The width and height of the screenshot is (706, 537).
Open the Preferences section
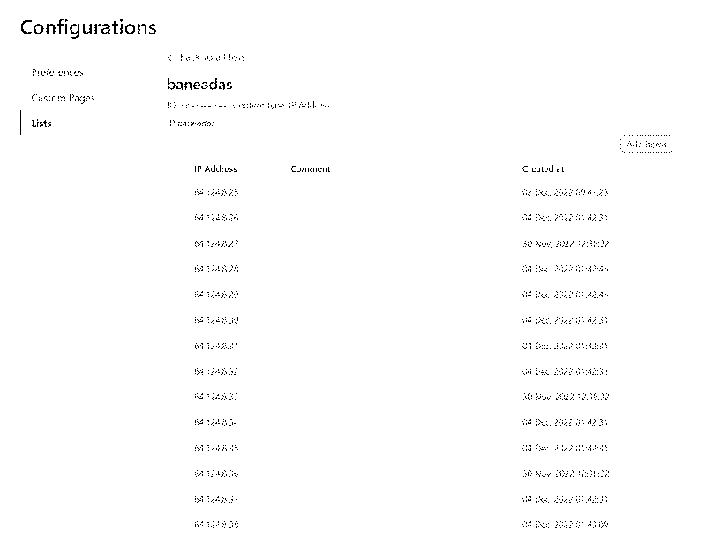coord(57,72)
